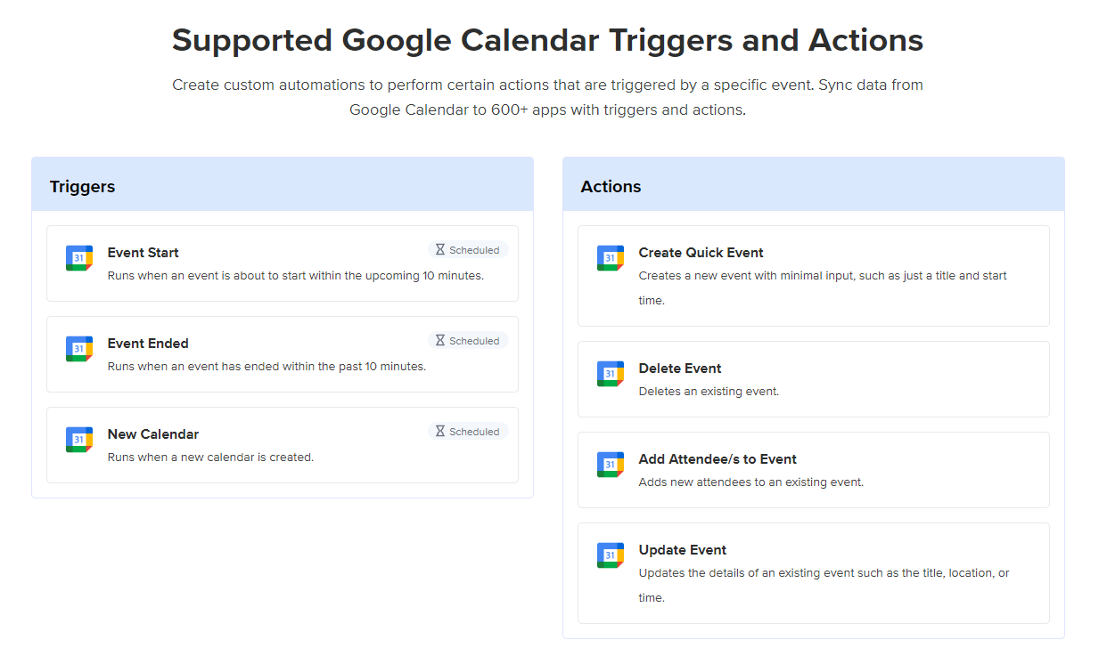Click the Scheduled badge next to Event Ended
Viewport: 1107px width, 656px height.
pos(467,340)
